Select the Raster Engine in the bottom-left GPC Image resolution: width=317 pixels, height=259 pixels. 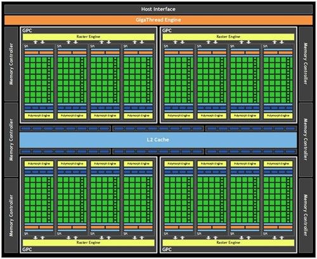tap(89, 242)
